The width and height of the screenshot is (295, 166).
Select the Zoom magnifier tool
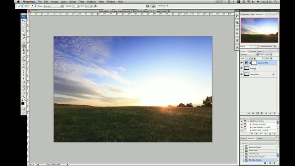[x=24, y=97]
